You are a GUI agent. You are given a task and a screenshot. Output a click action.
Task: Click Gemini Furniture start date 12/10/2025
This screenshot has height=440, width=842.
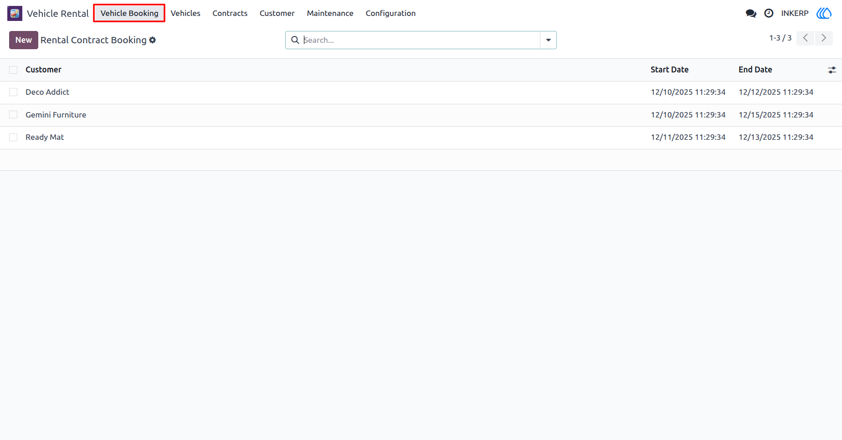point(688,115)
